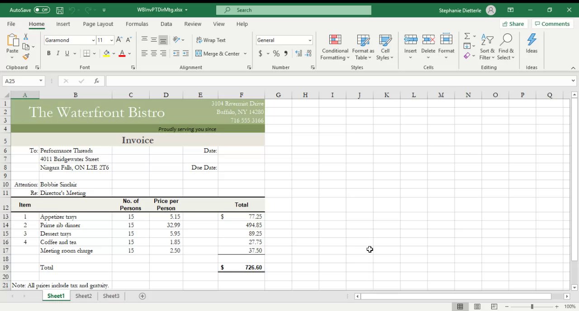
Task: Toggle Italic formatting
Action: tap(58, 53)
